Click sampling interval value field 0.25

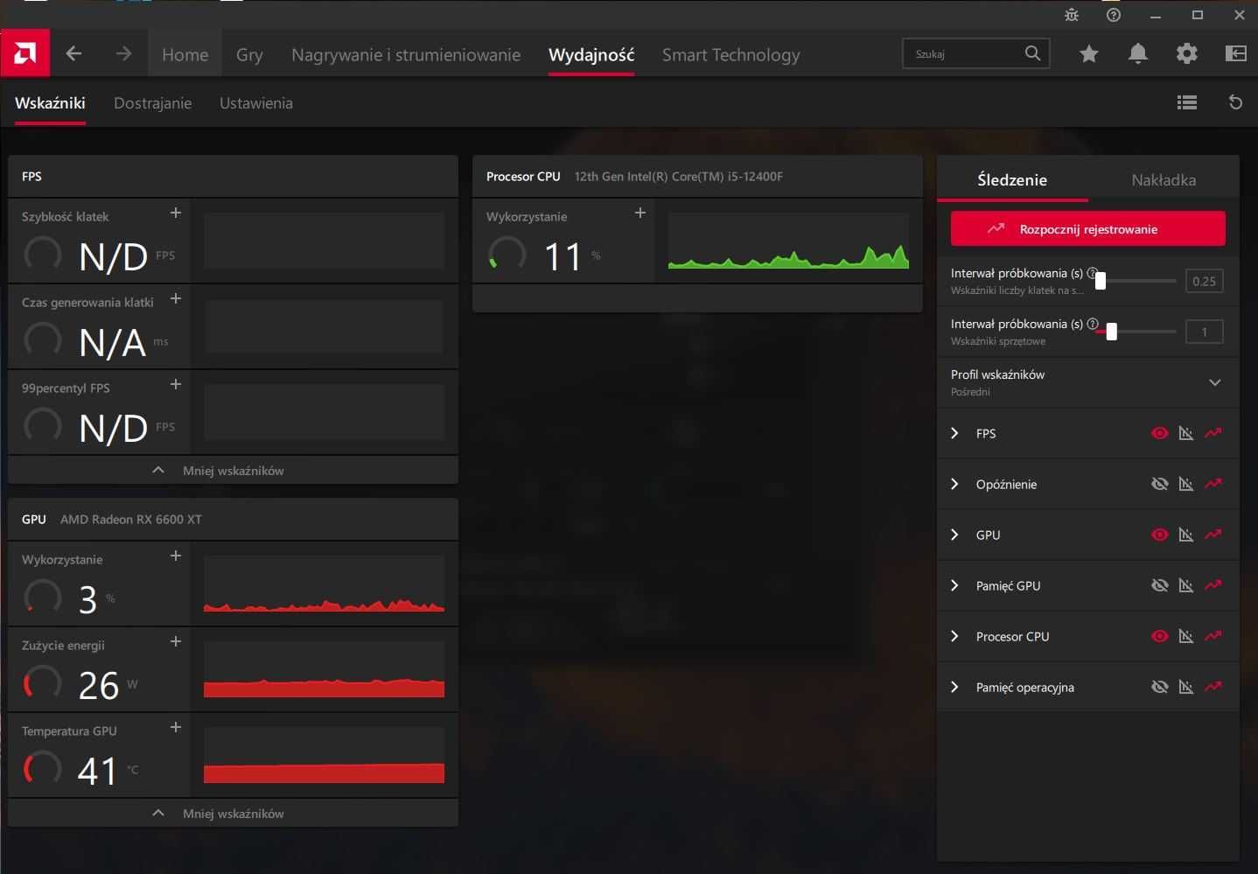1204,281
